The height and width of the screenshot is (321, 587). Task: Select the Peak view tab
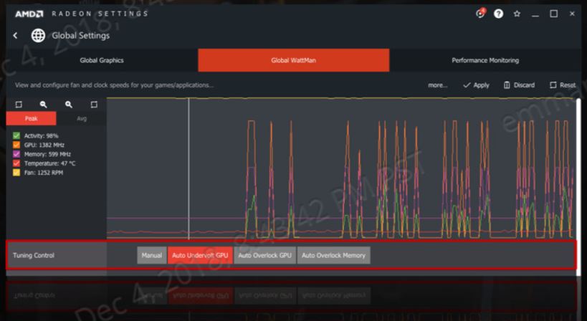pyautogui.click(x=32, y=119)
